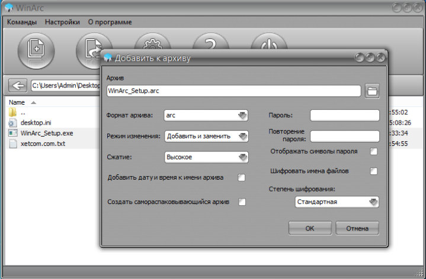Enable creating a self-extracting archive
The width and height of the screenshot is (426, 279).
click(x=242, y=202)
